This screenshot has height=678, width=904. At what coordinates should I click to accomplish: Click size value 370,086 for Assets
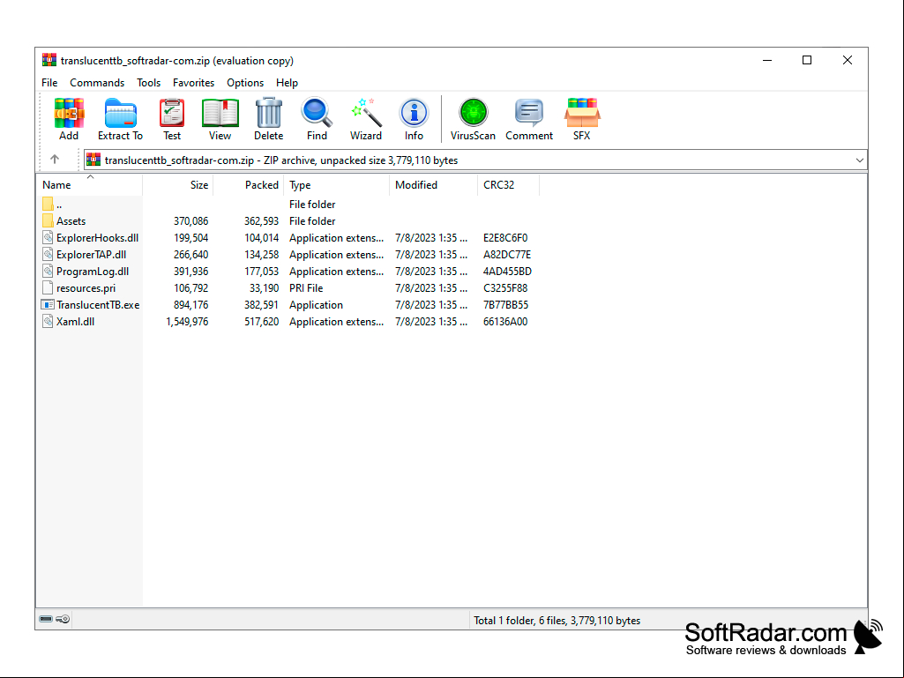point(191,220)
